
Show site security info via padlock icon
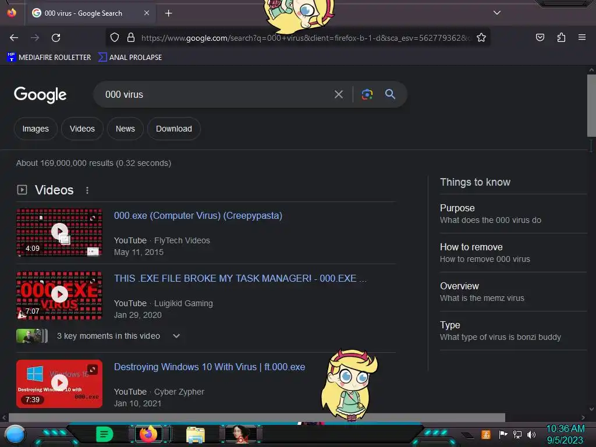(x=131, y=38)
